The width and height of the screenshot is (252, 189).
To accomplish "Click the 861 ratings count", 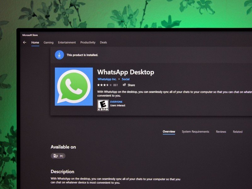I will (x=115, y=85).
